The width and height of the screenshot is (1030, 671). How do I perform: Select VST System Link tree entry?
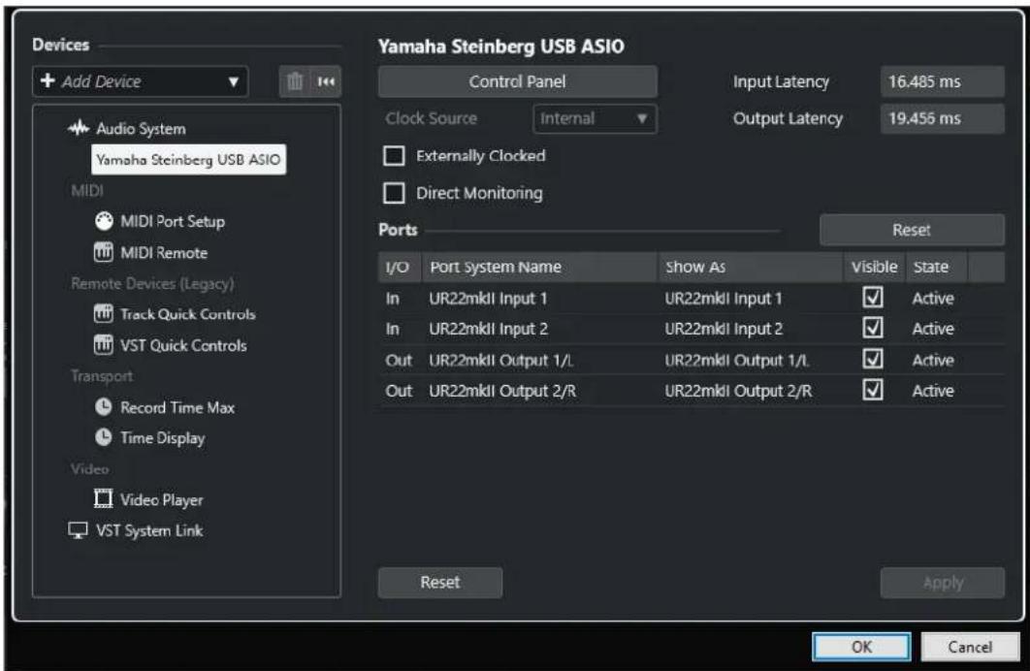pyautogui.click(x=149, y=530)
